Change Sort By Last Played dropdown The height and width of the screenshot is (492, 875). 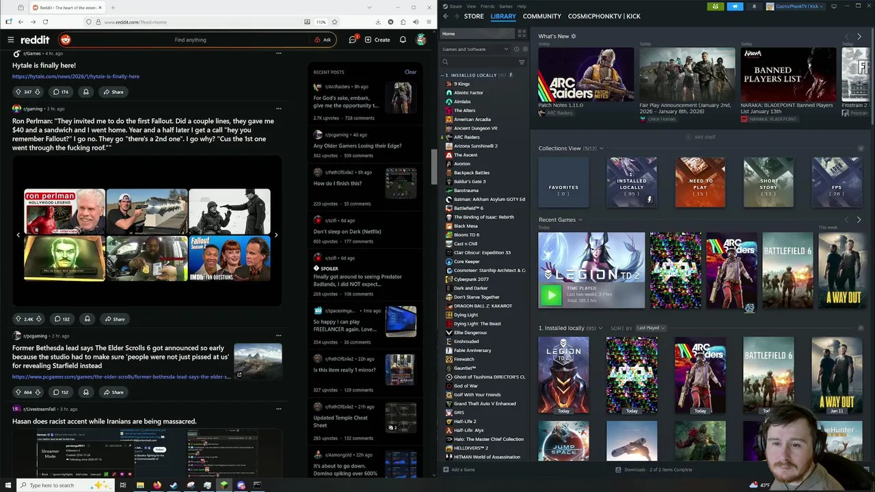coord(650,328)
